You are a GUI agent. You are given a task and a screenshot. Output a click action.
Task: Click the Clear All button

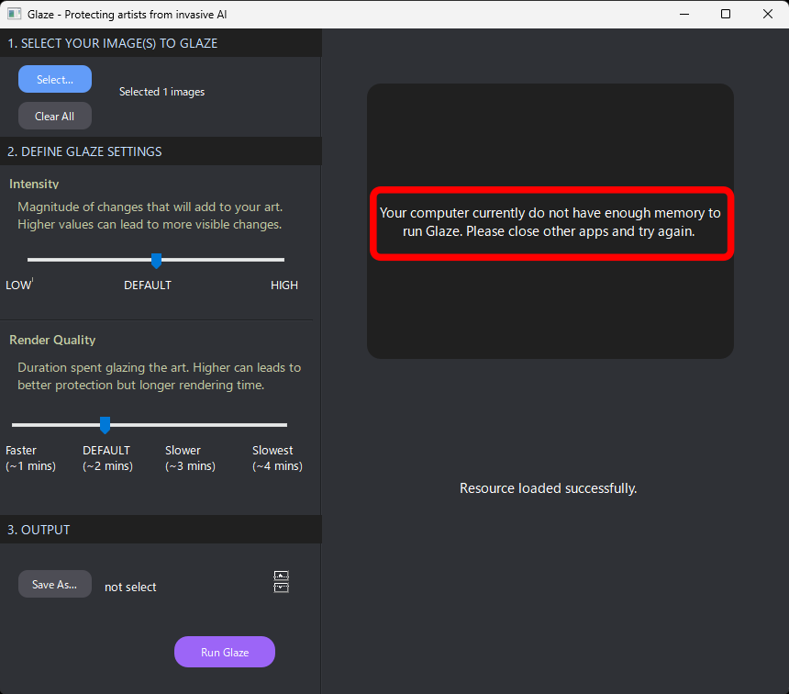55,116
